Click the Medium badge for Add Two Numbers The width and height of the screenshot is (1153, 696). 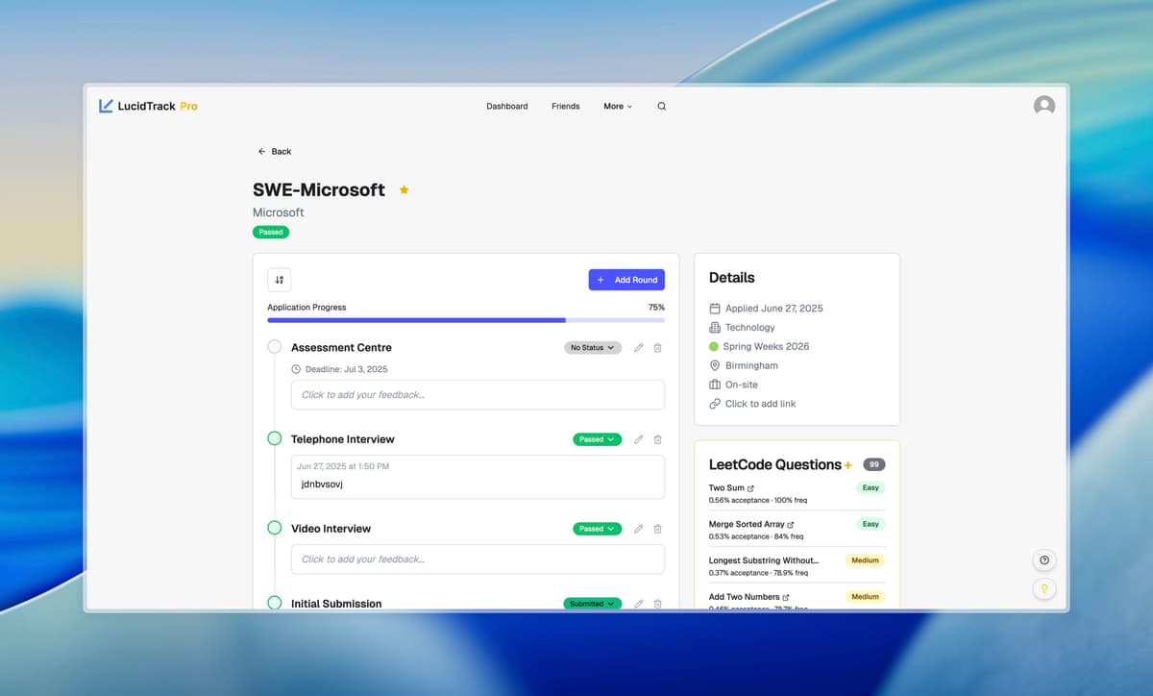865,597
